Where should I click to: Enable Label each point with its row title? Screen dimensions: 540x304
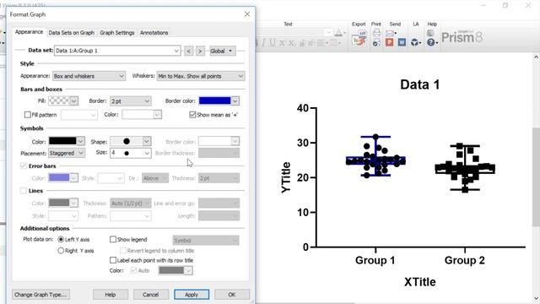[x=112, y=260]
